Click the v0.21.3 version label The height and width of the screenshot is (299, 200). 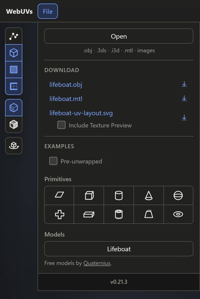[x=119, y=282]
